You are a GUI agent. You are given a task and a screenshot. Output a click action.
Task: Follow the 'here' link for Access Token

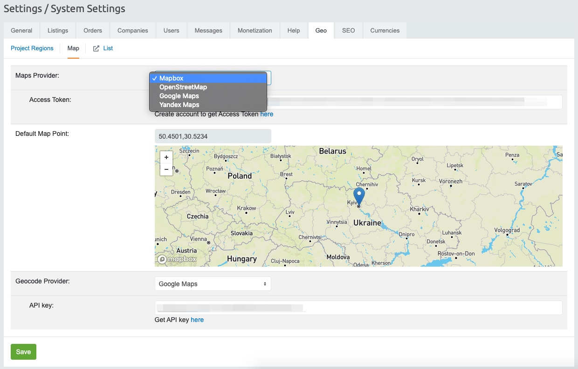click(267, 114)
